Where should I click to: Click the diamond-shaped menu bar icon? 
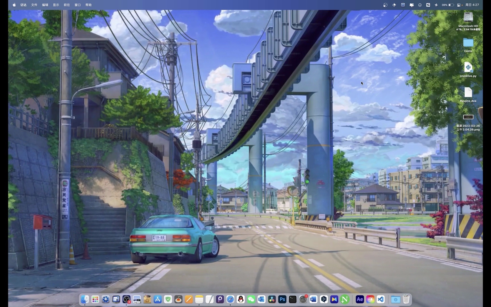394,5
